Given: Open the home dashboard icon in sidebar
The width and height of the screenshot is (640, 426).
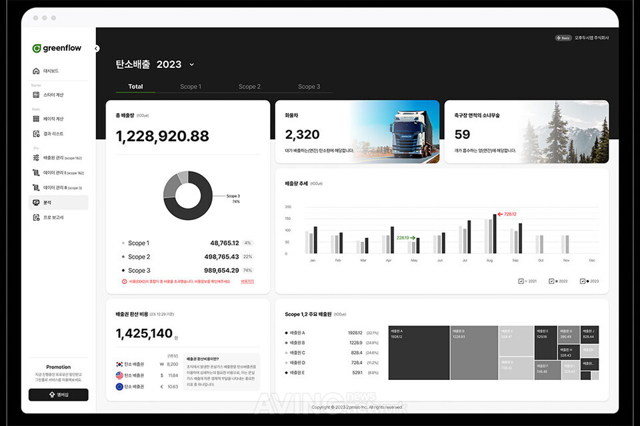Looking at the screenshot, I should point(36,71).
